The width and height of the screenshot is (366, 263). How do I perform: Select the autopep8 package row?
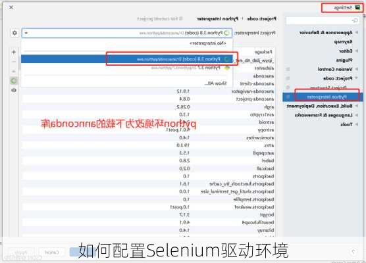pyautogui.click(x=148, y=153)
